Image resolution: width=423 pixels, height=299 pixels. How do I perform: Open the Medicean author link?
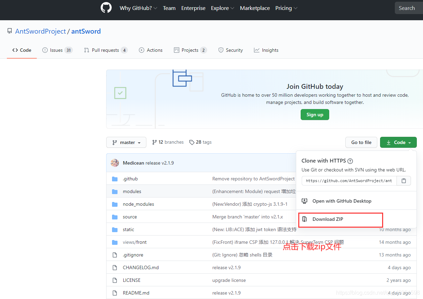point(134,163)
